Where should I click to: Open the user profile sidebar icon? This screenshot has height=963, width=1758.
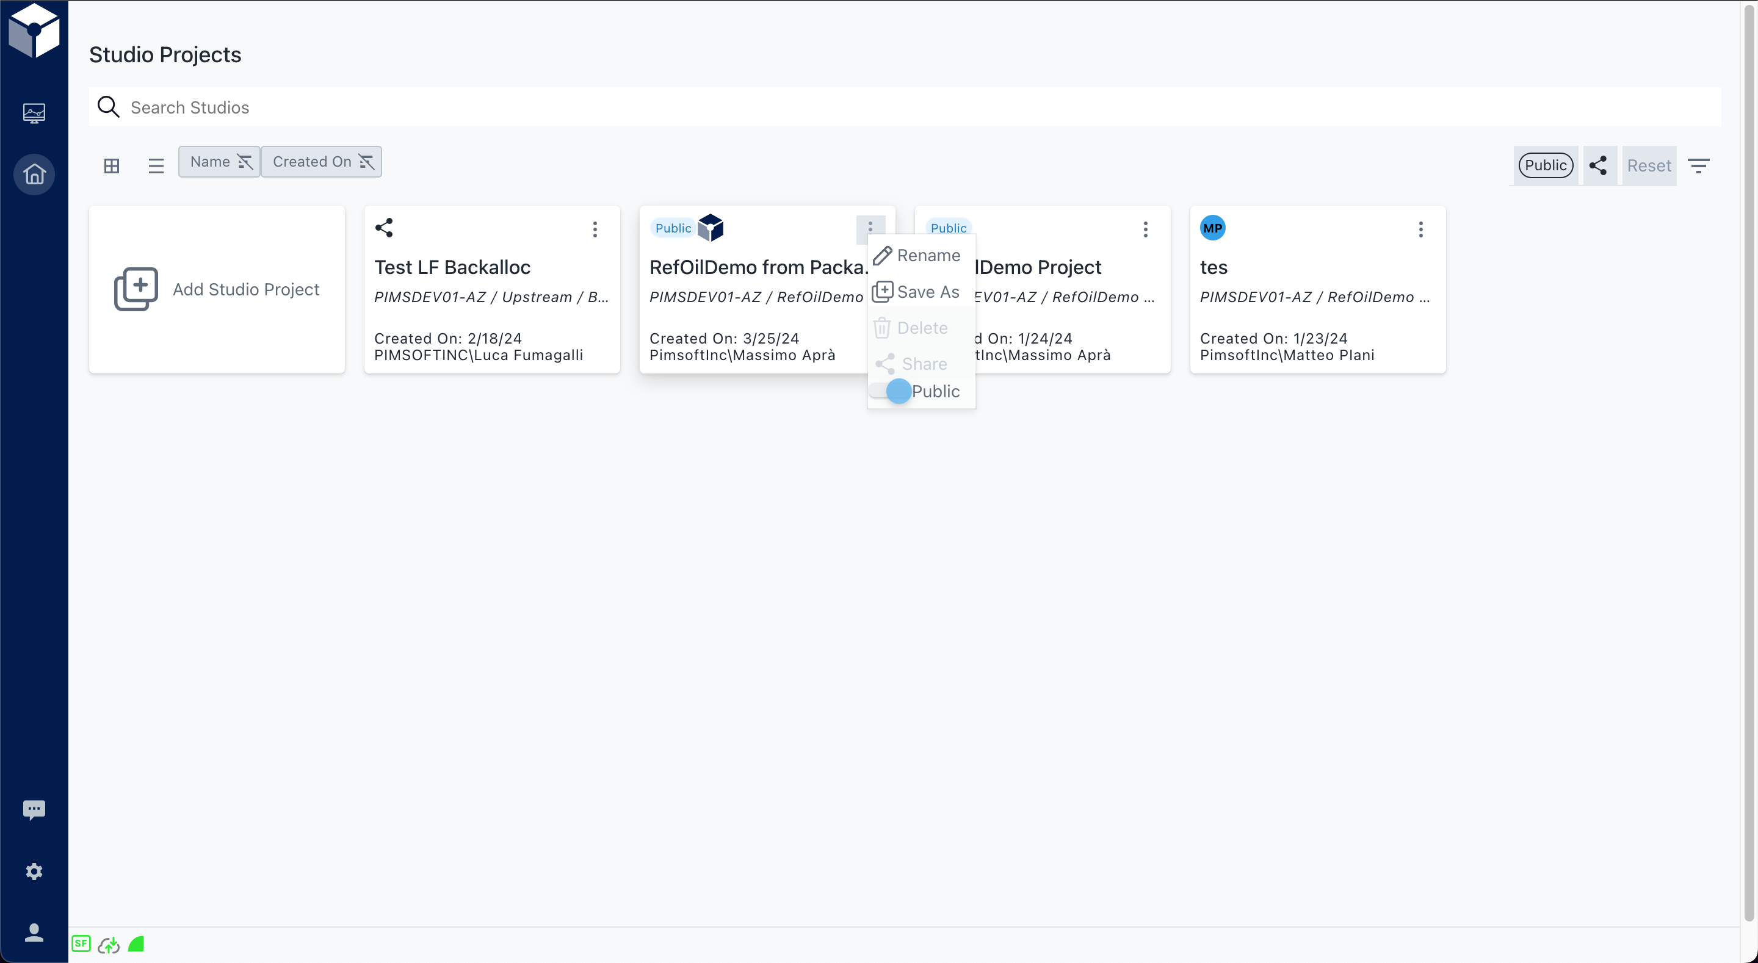pos(34,932)
